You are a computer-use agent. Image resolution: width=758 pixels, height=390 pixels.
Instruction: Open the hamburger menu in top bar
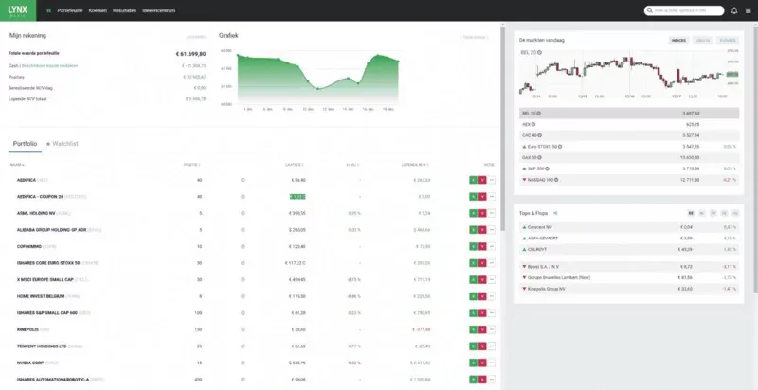[749, 10]
